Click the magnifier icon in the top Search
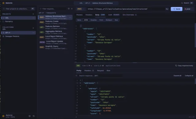Screen dimensions: 196x119 (182, 3)
